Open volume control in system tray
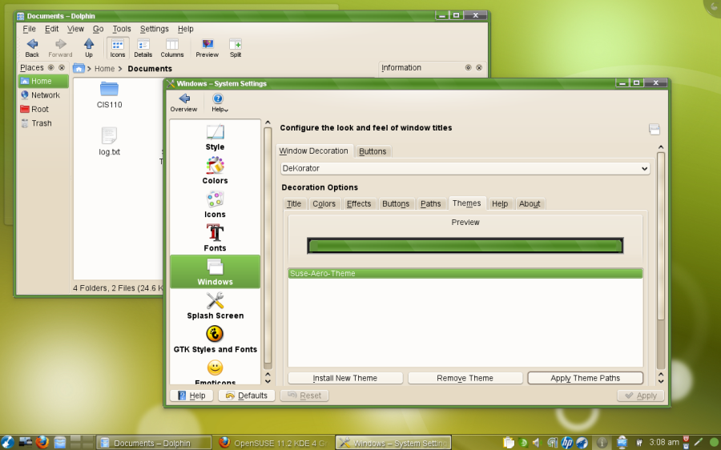Viewport: 721px width, 450px height. pyautogui.click(x=536, y=443)
